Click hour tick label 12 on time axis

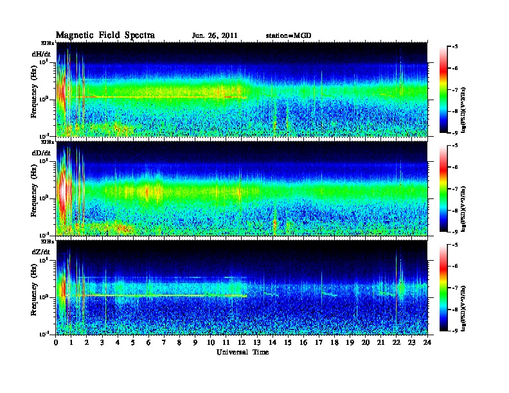(x=242, y=343)
